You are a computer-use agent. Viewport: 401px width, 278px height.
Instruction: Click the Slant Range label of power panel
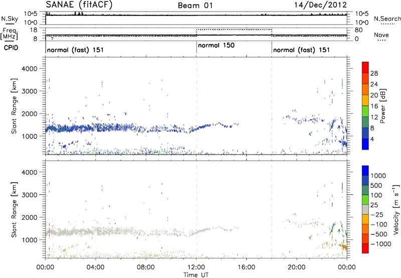pos(15,106)
